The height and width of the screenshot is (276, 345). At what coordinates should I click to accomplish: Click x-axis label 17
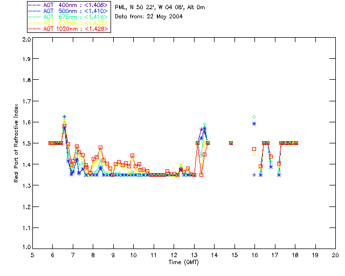click(275, 255)
